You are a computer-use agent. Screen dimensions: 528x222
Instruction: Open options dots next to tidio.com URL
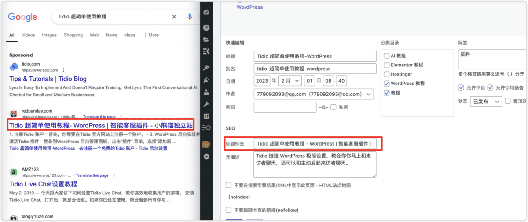tap(63, 70)
